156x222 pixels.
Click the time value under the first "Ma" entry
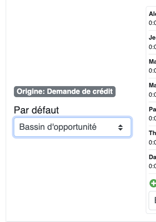[152, 71]
